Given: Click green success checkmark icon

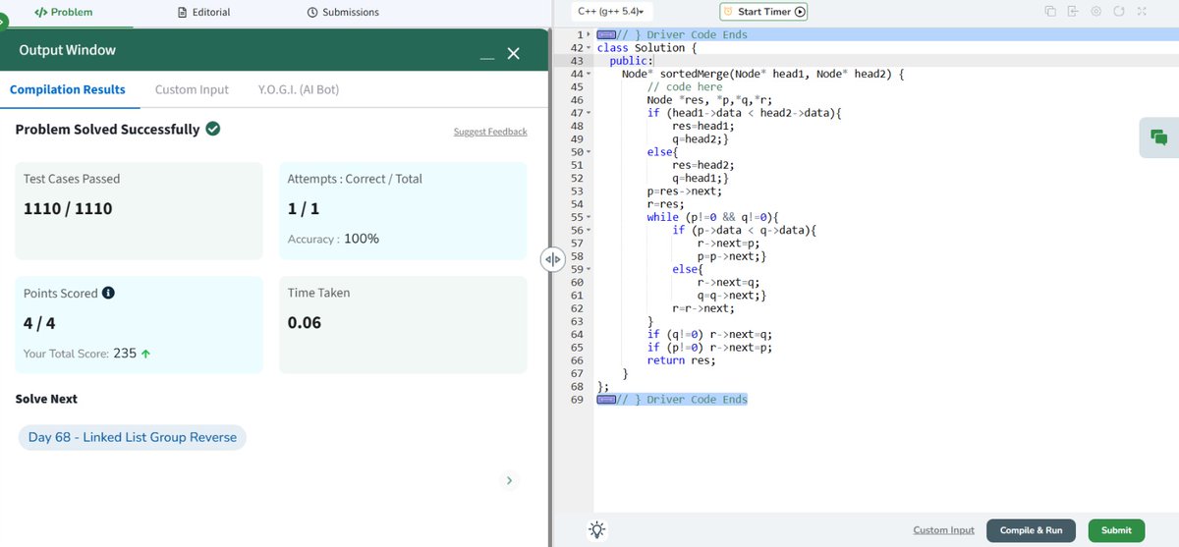Looking at the screenshot, I should [x=213, y=129].
